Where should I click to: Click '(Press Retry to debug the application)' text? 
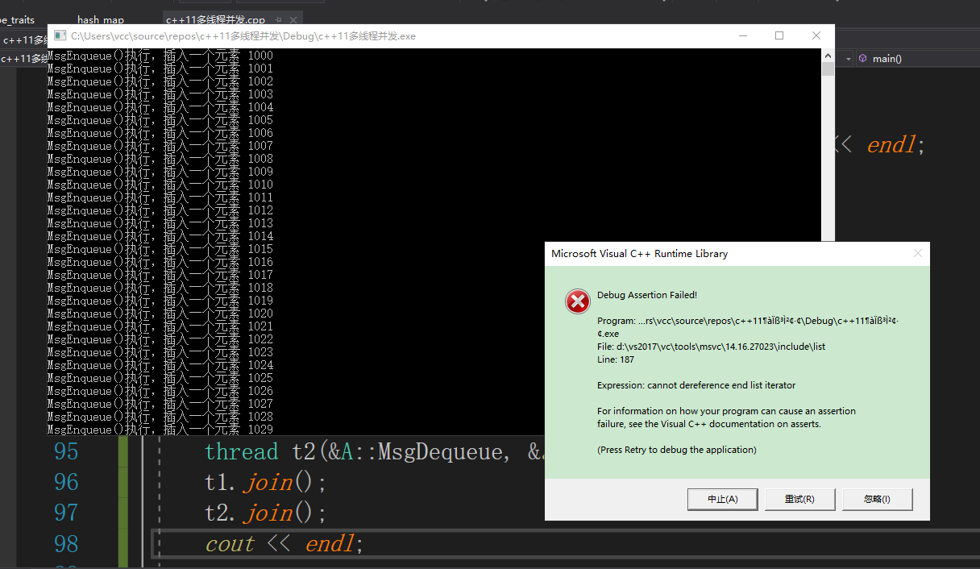[677, 450]
